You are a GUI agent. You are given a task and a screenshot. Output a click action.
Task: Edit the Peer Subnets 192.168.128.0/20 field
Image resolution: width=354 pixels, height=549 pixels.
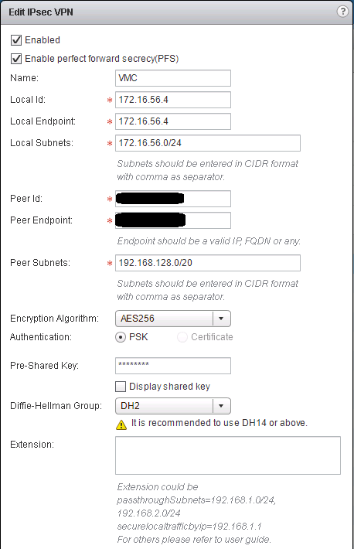click(208, 263)
